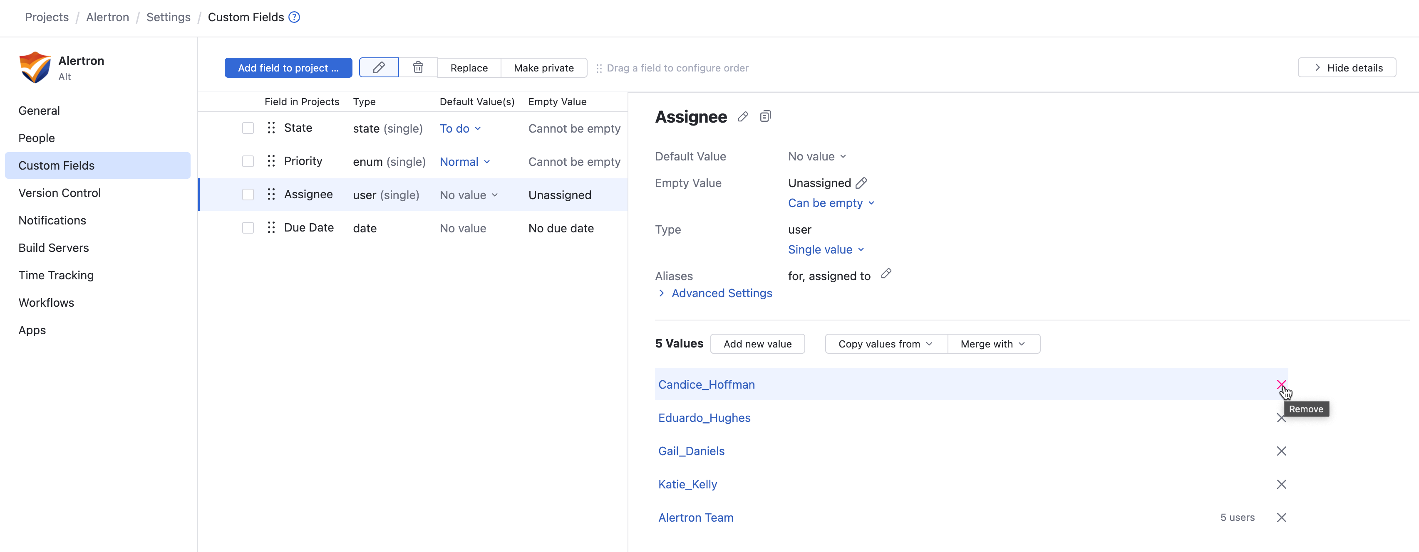Viewport: 1419px width, 552px height.
Task: Open the Assignee row No value dropdown
Action: click(x=469, y=195)
